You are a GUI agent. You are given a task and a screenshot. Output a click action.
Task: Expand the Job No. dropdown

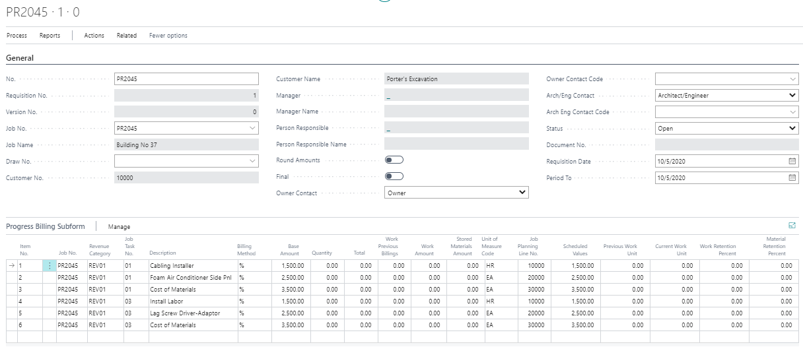click(x=253, y=128)
